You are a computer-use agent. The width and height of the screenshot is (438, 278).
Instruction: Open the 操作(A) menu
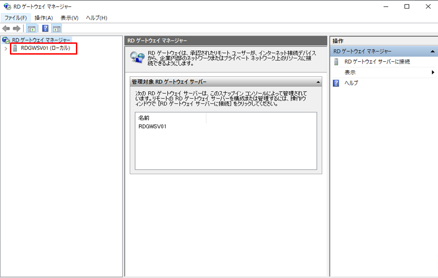pyautogui.click(x=44, y=18)
